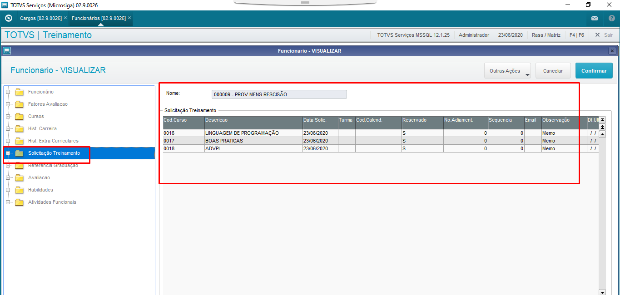Click the Cursos folder icon
Viewport: 620px width, 295px height.
pyautogui.click(x=19, y=117)
